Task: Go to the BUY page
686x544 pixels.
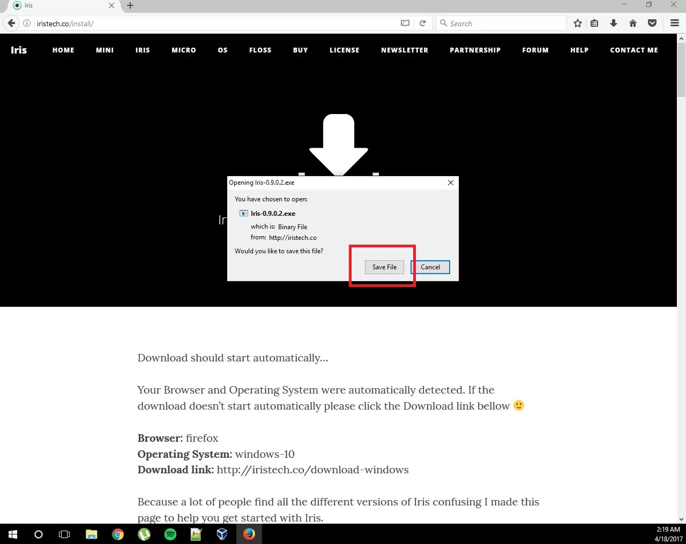Action: click(x=301, y=50)
